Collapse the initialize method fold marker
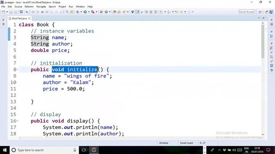275x154 pixels. (x=17, y=69)
